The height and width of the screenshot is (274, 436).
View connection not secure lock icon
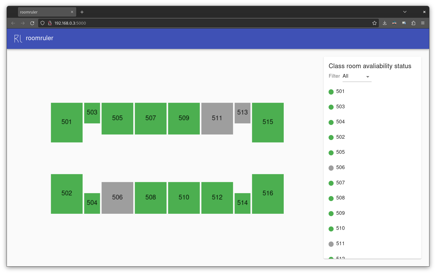pos(50,23)
